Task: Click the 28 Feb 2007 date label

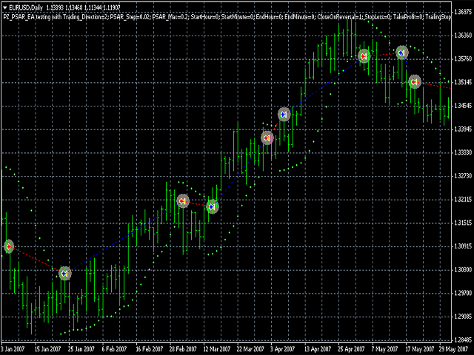Action: point(183,350)
